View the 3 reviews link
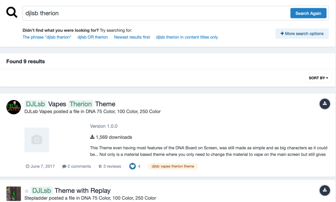The width and height of the screenshot is (336, 202). point(110,166)
